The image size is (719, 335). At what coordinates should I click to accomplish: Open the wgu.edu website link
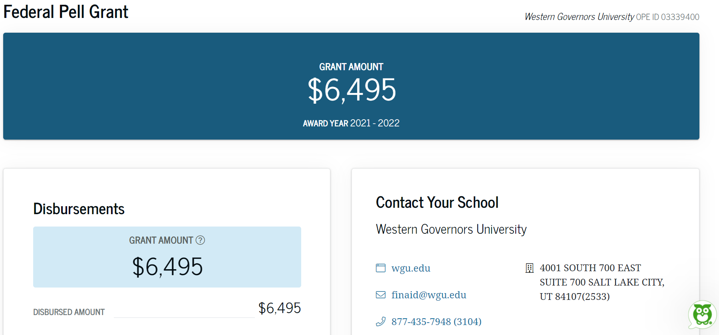[411, 268]
